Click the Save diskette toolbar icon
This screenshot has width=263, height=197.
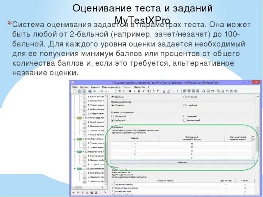(x=84, y=91)
